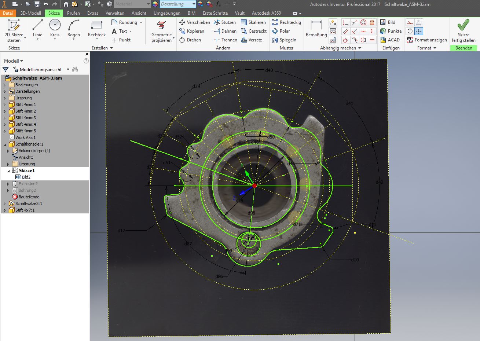
Task: Open the color wheel appearance picker
Action: point(155,4)
